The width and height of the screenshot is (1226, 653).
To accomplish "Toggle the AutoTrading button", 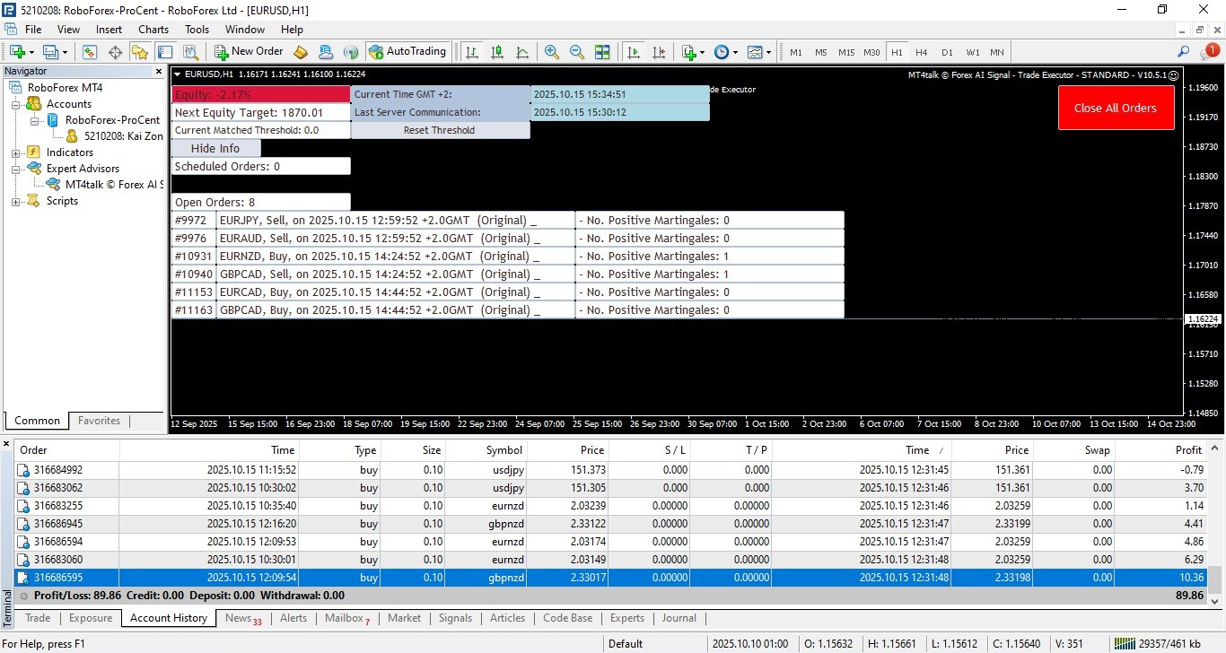I will 407,52.
